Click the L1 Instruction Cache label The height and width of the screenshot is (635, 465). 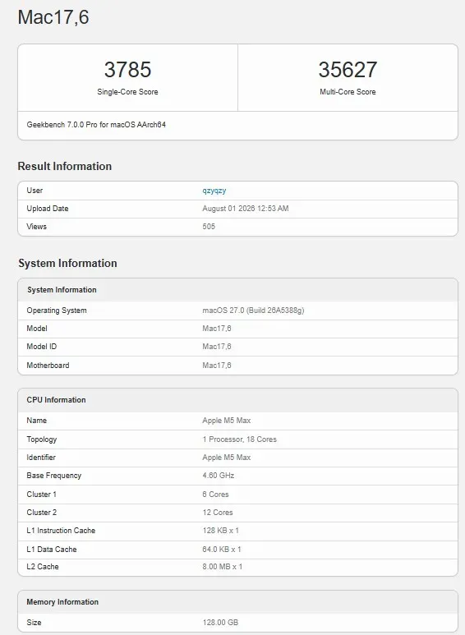pyautogui.click(x=61, y=531)
